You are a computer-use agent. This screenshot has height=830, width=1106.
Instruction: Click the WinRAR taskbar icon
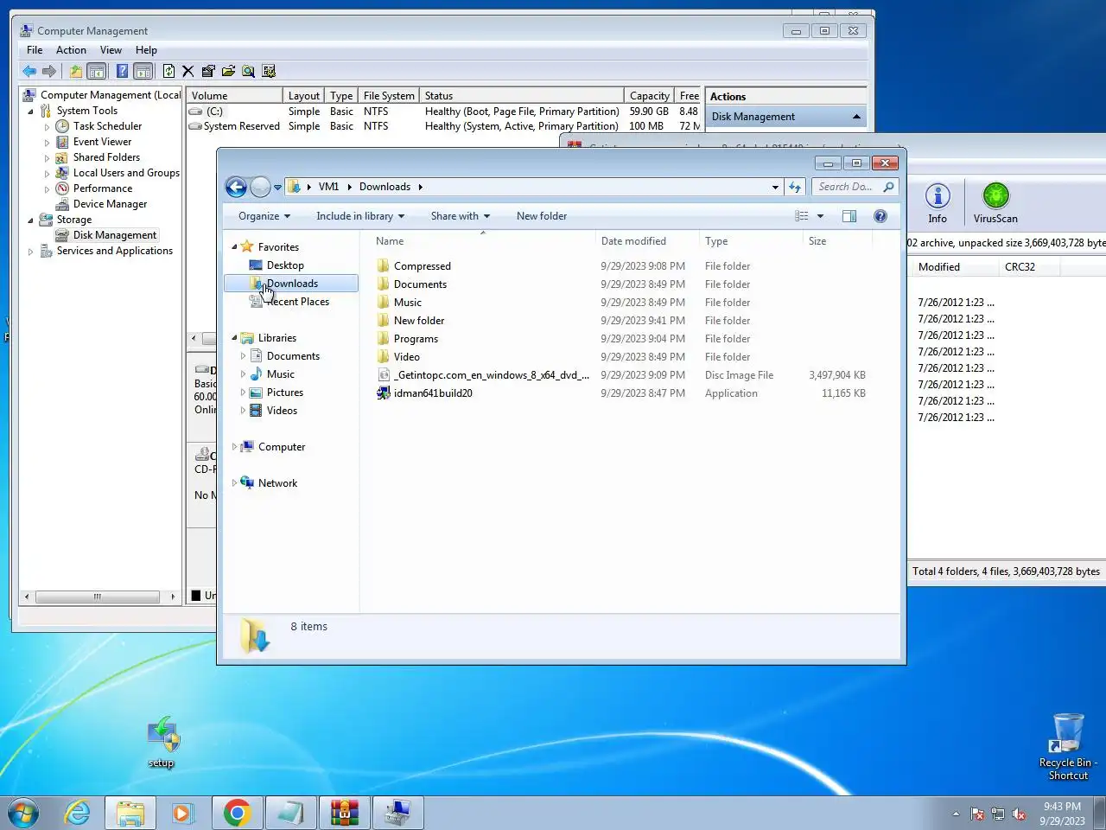coord(344,813)
